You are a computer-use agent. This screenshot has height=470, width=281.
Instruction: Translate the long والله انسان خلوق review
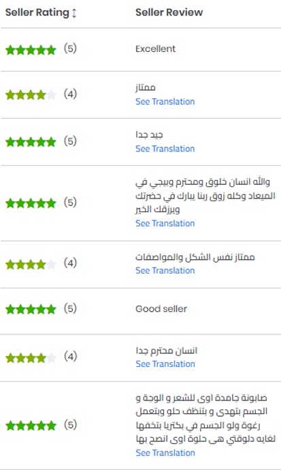click(x=165, y=223)
